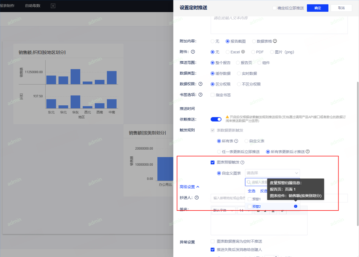Screen dimensions: 359x257
Task: Click the help icon next to 数据权限
Action: [201, 84]
